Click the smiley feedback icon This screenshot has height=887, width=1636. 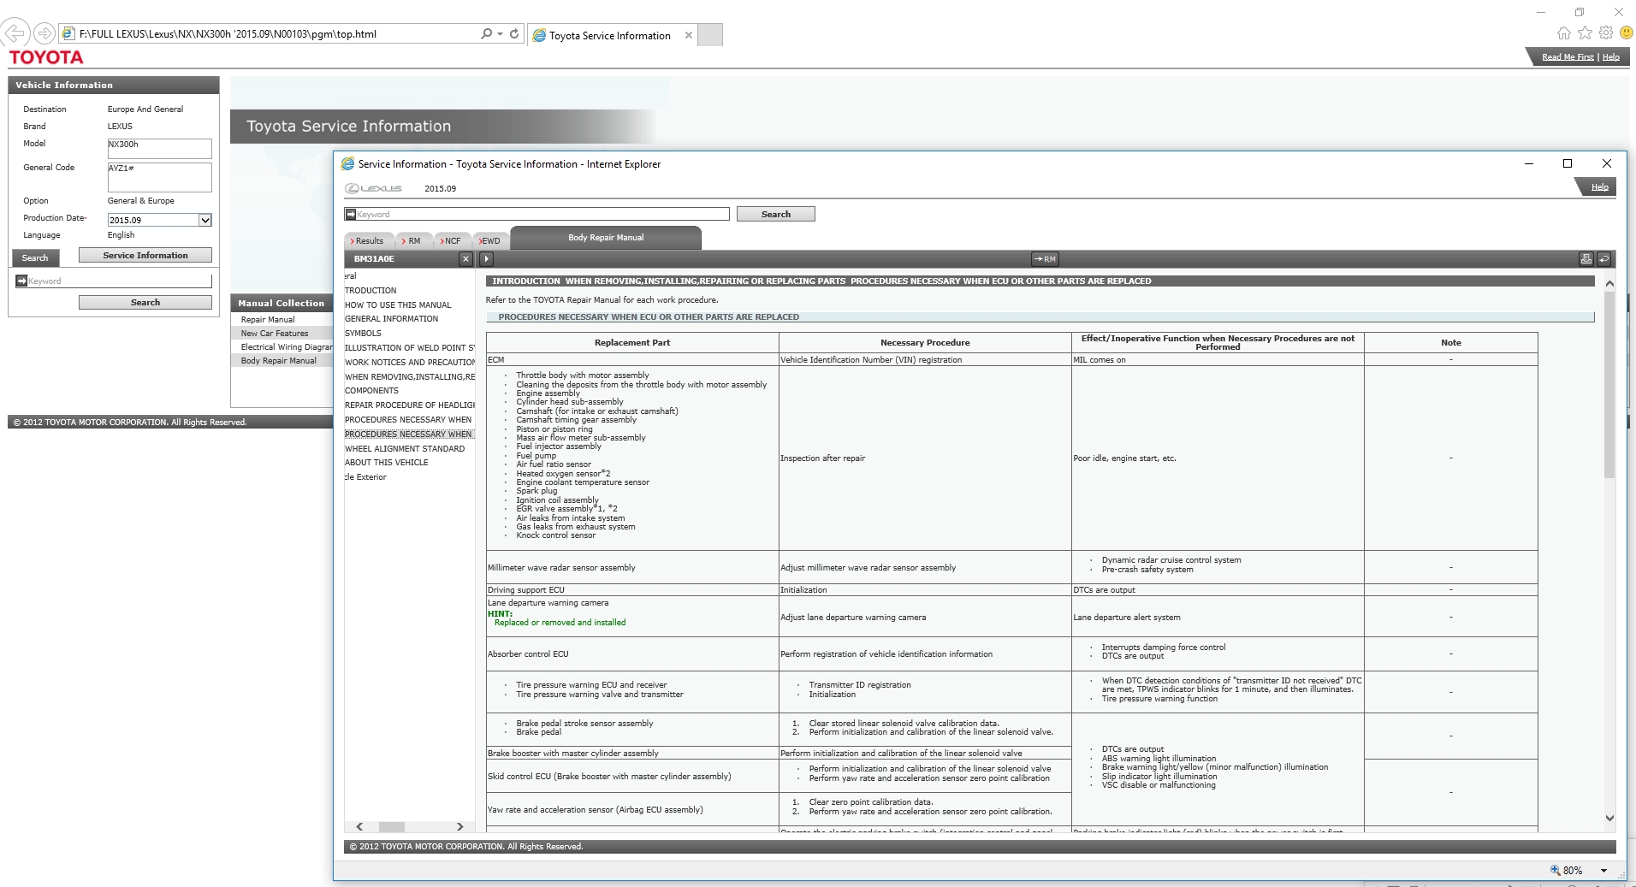pyautogui.click(x=1626, y=33)
